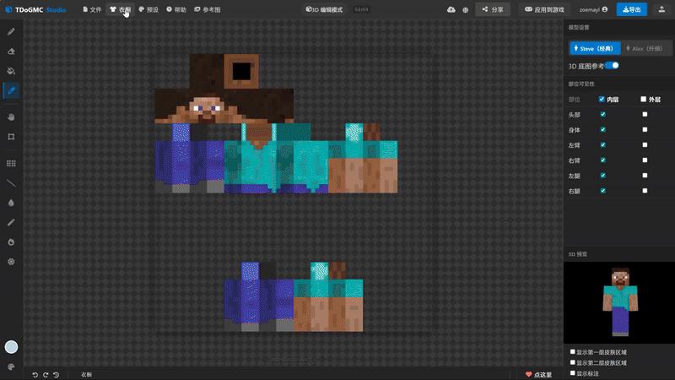Select the flame burn tool
This screenshot has height=380, width=675.
coord(11,242)
